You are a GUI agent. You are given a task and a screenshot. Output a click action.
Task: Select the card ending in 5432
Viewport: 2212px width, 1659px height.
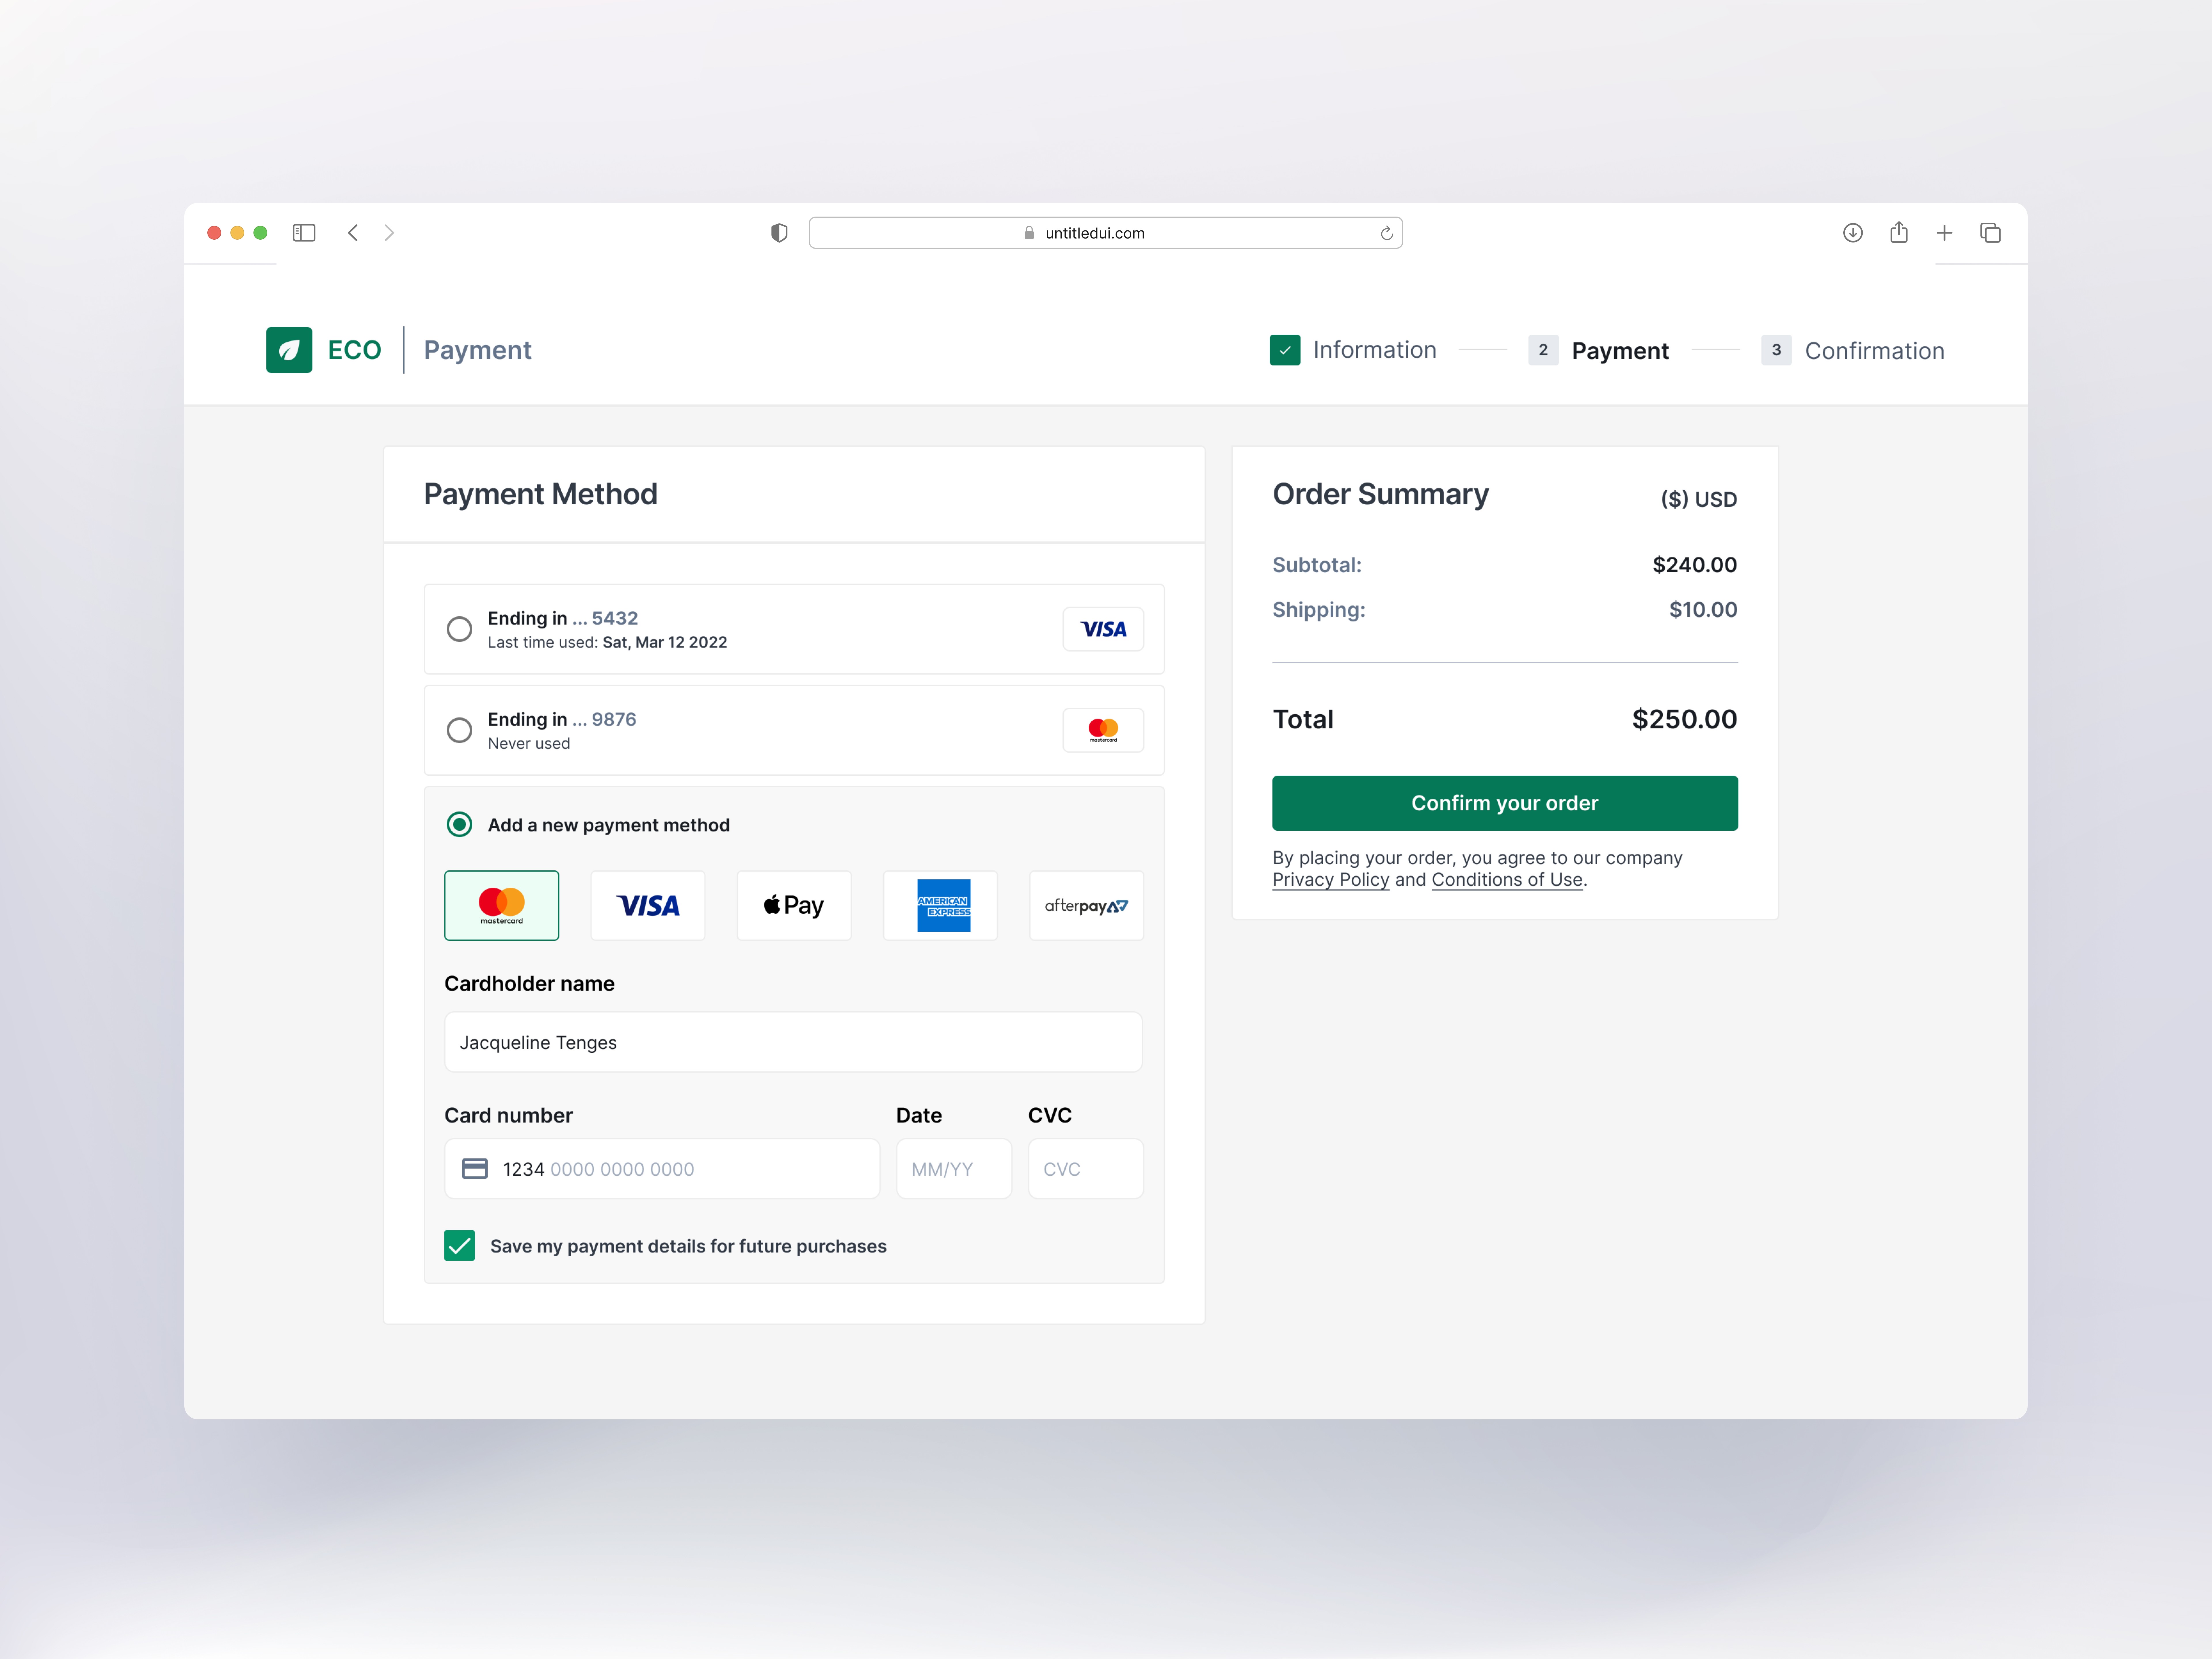pyautogui.click(x=459, y=629)
